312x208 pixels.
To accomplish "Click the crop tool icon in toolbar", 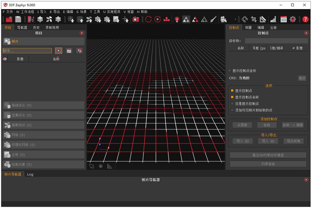I will point(254,19).
